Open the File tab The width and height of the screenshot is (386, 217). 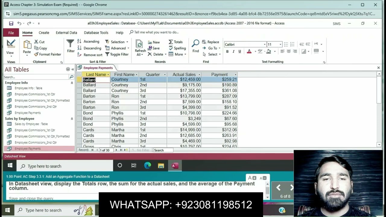(11, 33)
